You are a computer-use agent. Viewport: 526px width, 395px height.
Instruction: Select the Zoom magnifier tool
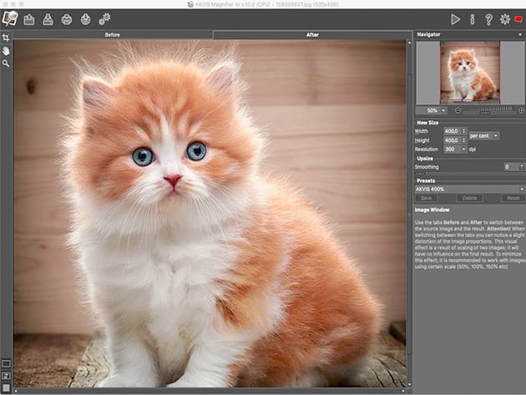[6, 63]
